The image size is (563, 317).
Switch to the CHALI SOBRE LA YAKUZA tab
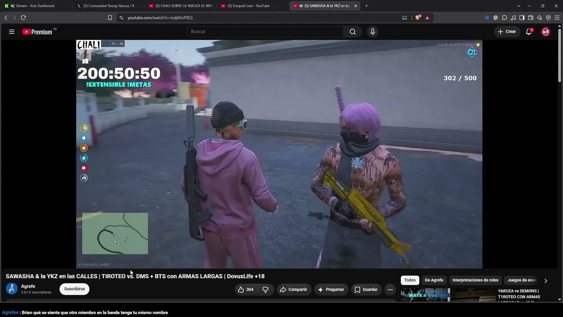tap(180, 6)
